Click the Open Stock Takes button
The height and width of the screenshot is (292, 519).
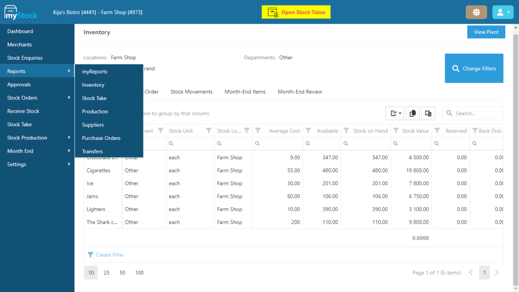pos(296,11)
